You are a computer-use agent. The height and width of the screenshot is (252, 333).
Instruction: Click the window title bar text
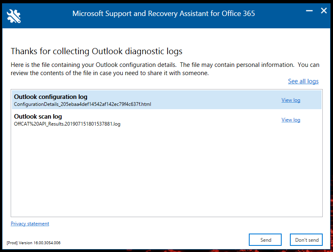click(x=163, y=14)
